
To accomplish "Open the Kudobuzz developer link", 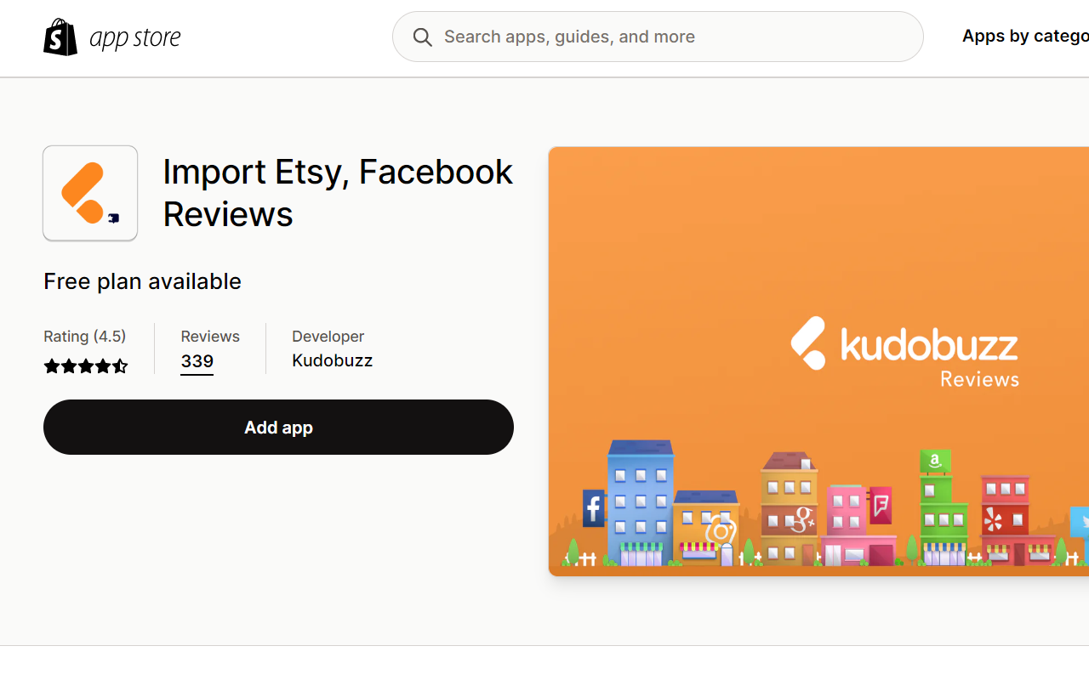I will pyautogui.click(x=332, y=360).
